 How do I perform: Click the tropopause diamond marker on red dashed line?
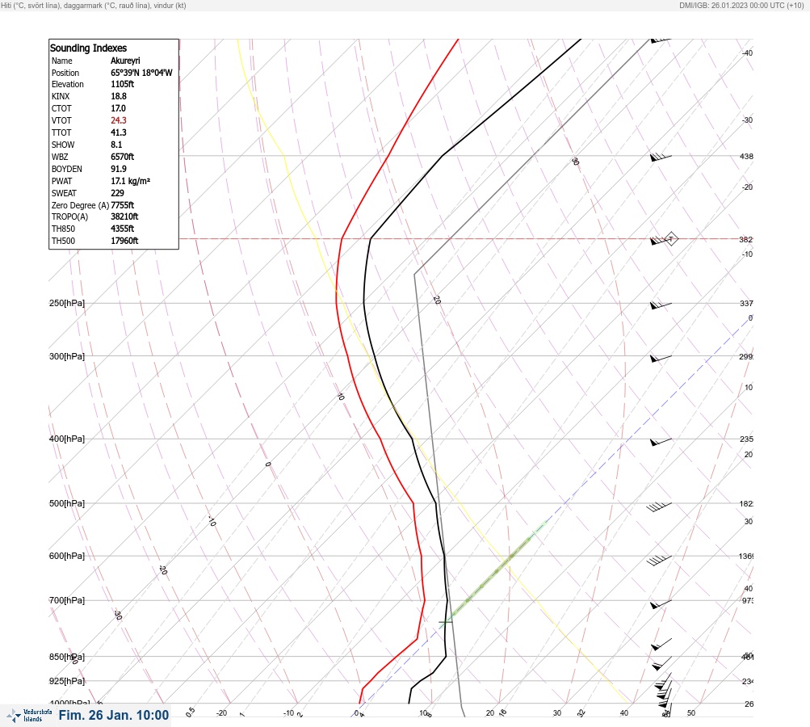click(670, 239)
